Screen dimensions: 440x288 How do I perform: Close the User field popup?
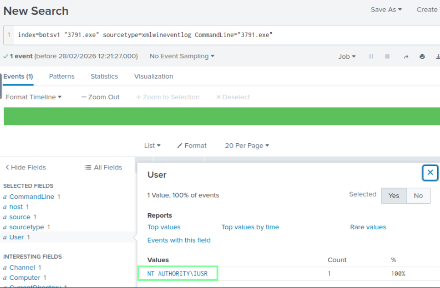tap(430, 173)
